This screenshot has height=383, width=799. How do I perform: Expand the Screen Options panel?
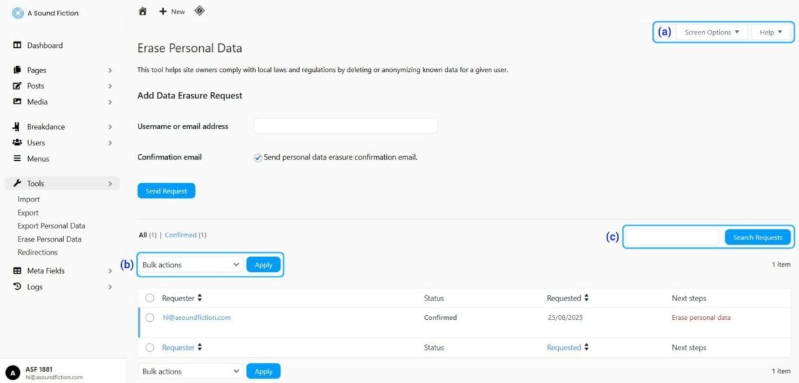click(712, 32)
